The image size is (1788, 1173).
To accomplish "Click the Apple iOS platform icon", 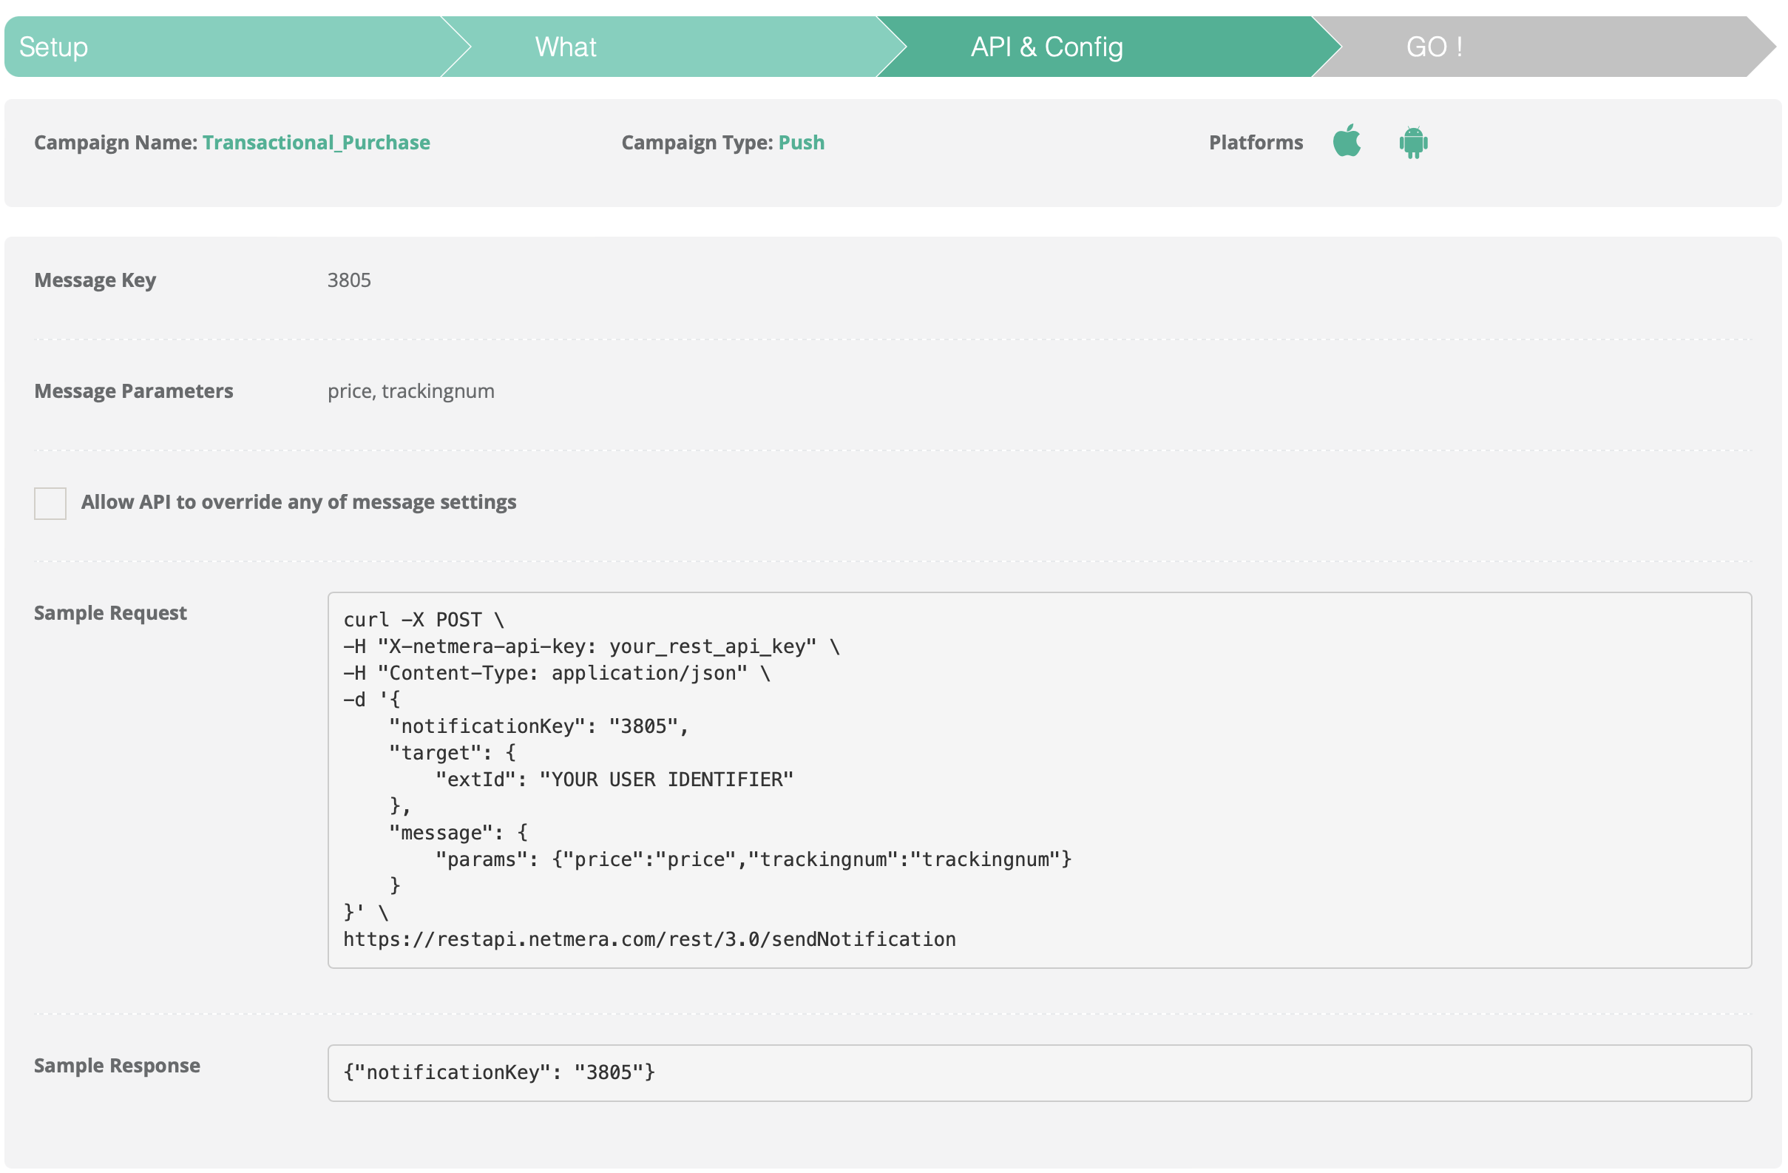I will point(1347,141).
